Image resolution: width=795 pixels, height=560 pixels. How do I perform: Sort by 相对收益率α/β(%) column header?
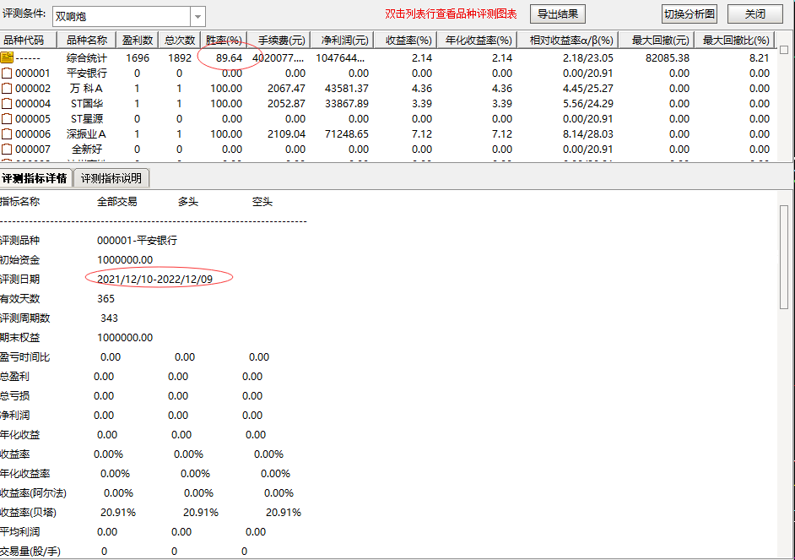(x=568, y=40)
